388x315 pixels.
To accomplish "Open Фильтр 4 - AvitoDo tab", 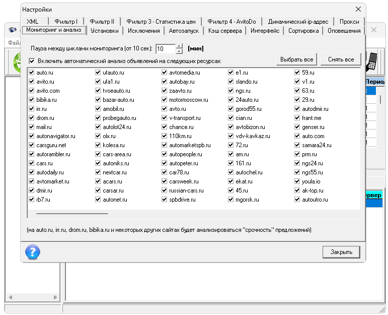I will coord(231,22).
